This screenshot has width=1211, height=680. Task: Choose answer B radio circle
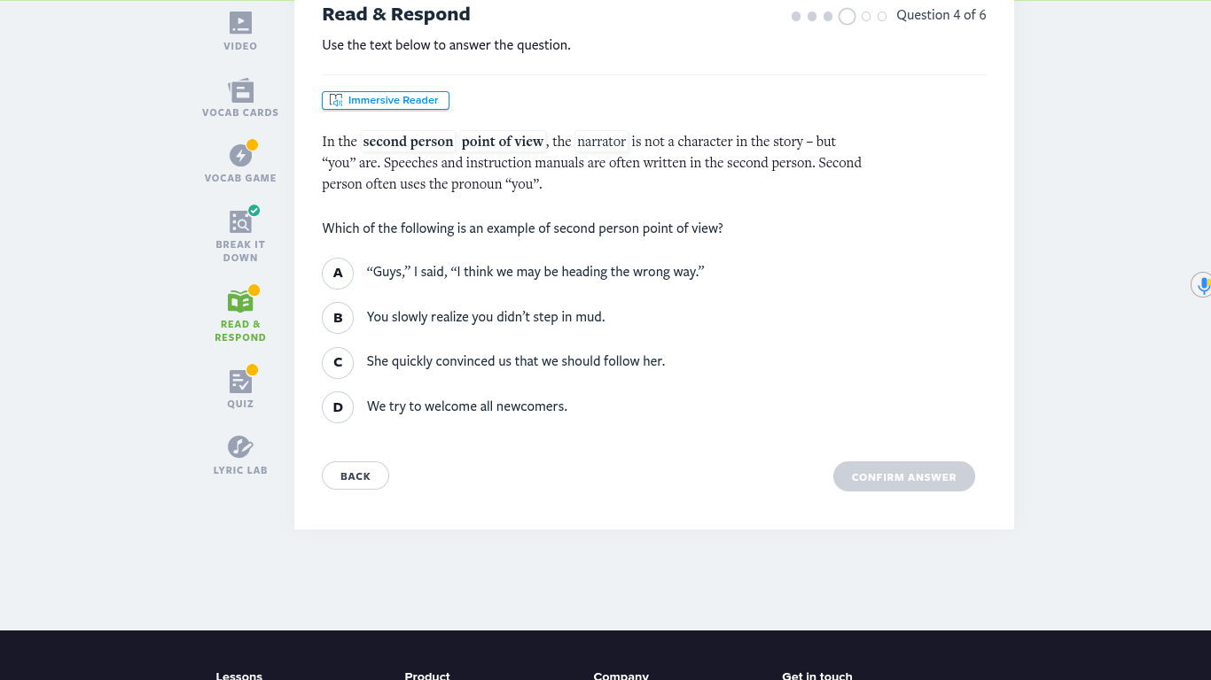338,317
